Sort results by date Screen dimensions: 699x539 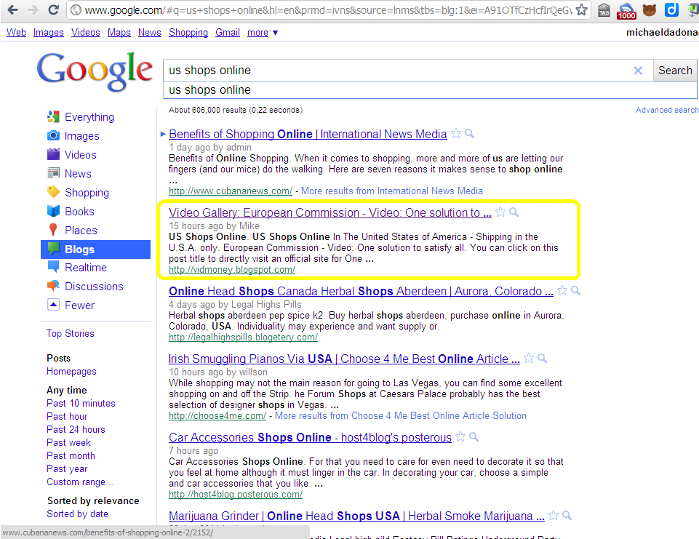pyautogui.click(x=77, y=514)
